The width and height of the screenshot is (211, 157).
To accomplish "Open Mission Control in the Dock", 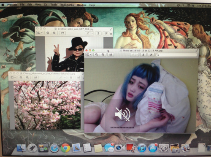I will coord(43,148).
